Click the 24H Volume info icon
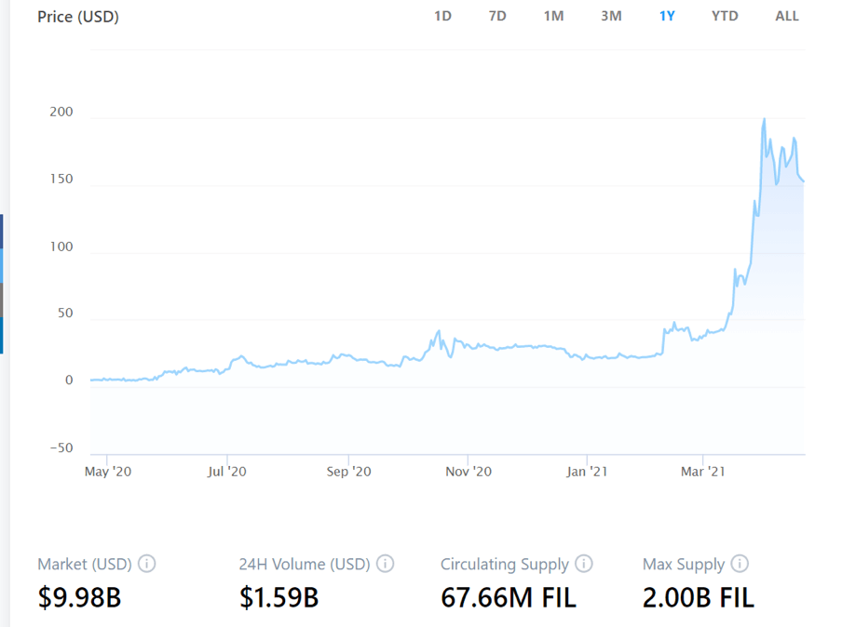The width and height of the screenshot is (842, 627). tap(386, 564)
